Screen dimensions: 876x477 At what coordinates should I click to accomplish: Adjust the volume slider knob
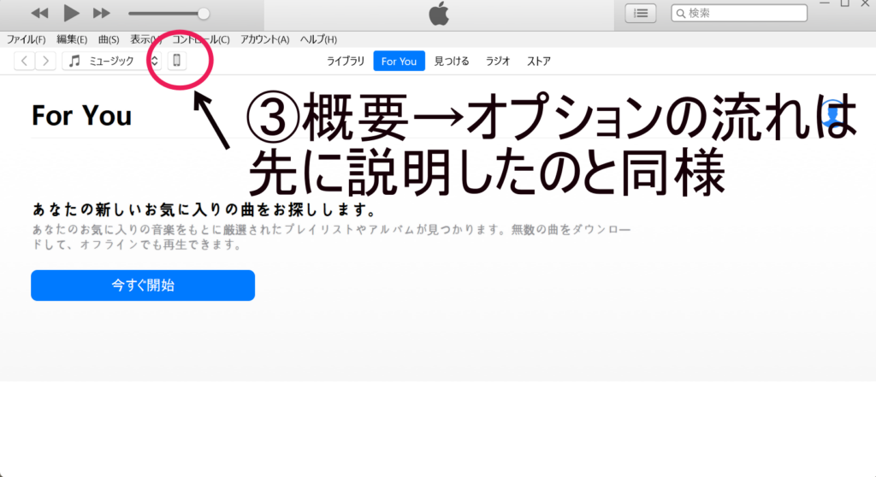[x=204, y=14]
